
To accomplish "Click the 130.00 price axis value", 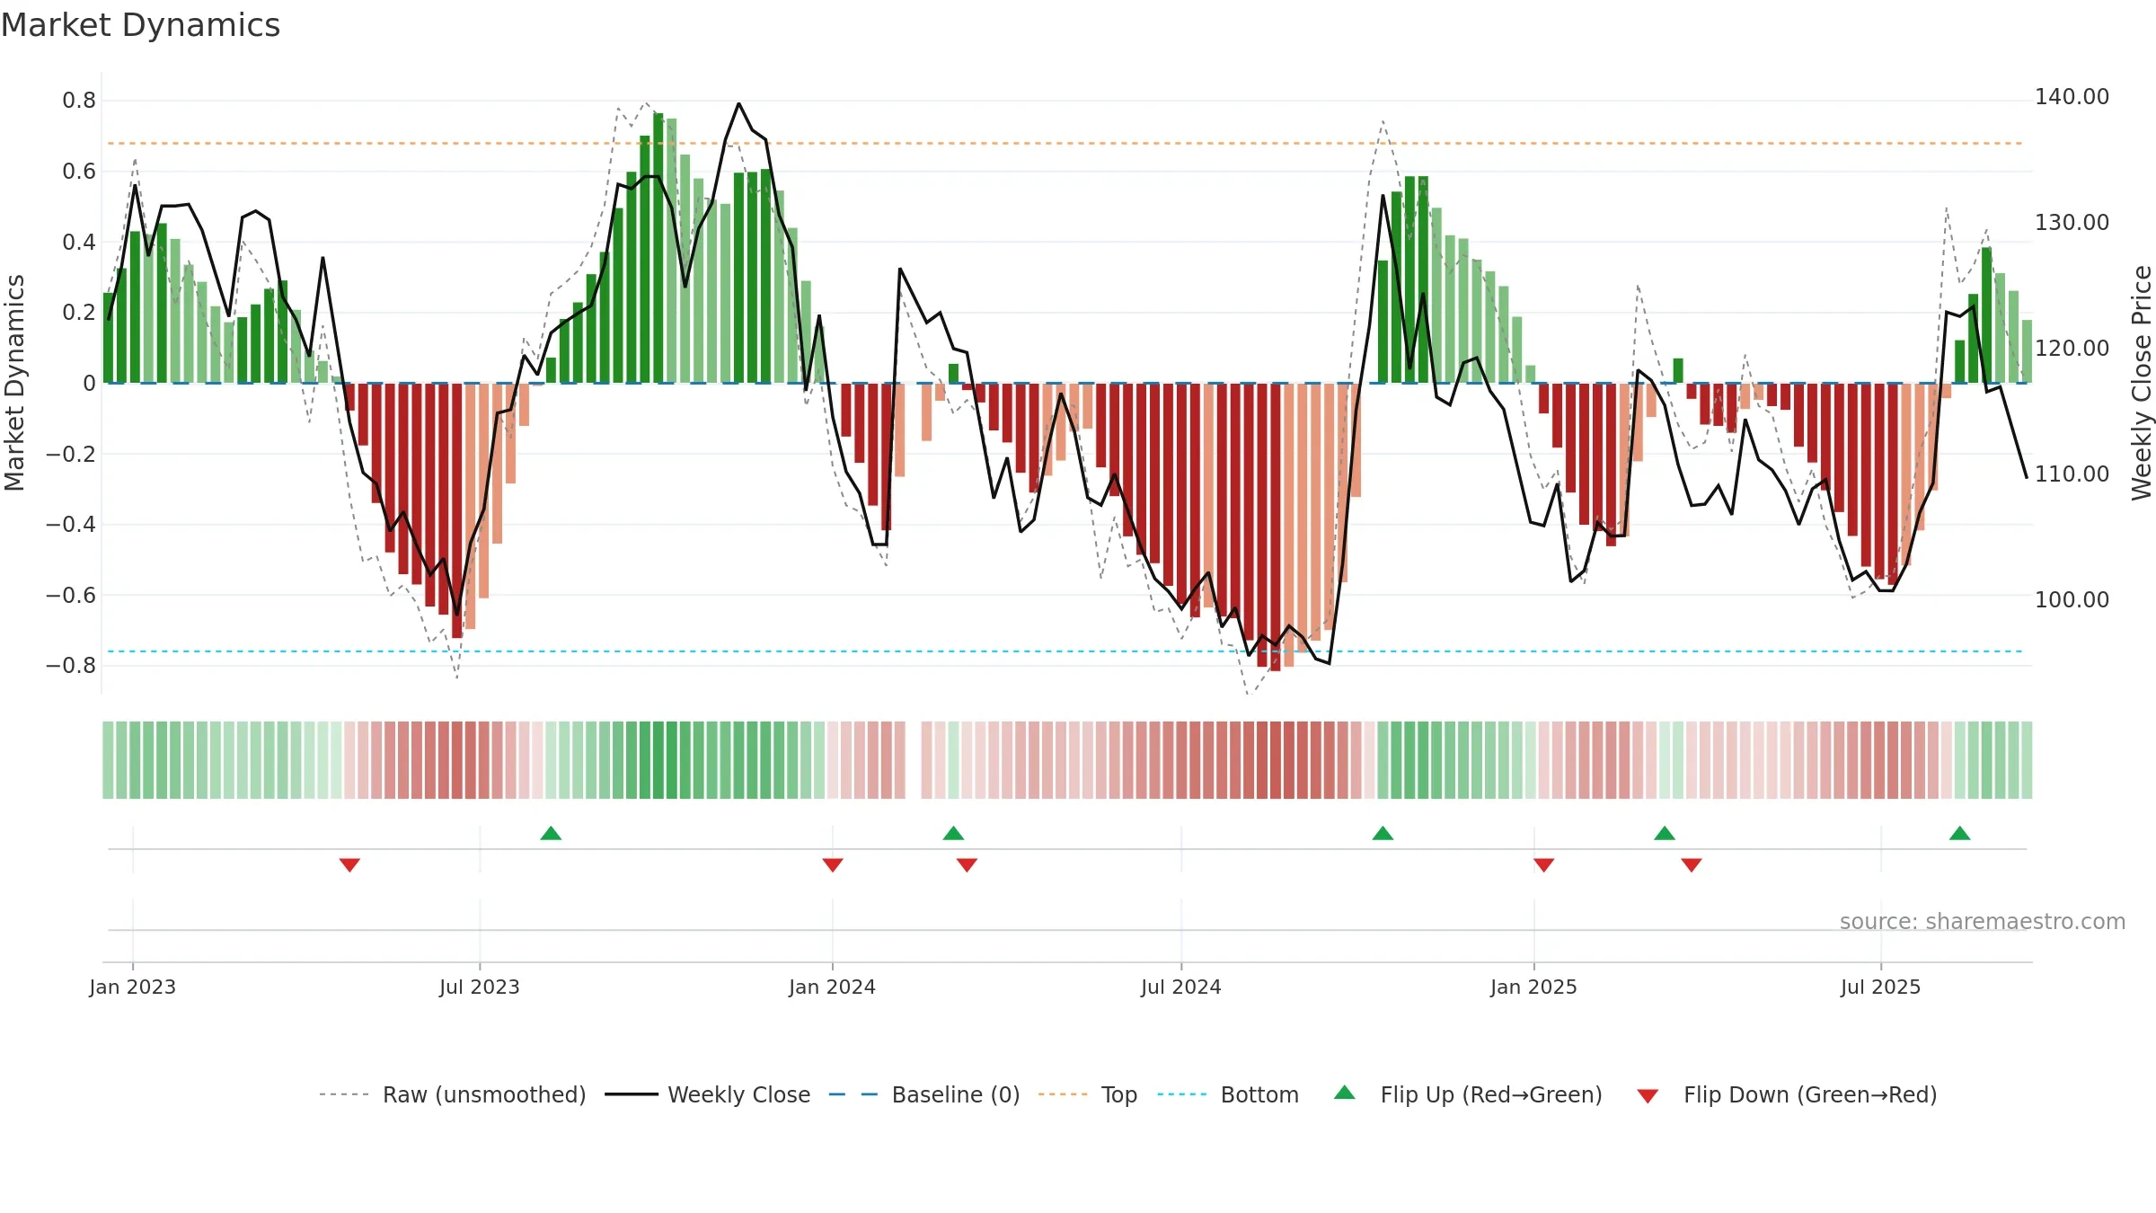I will pos(2072,223).
